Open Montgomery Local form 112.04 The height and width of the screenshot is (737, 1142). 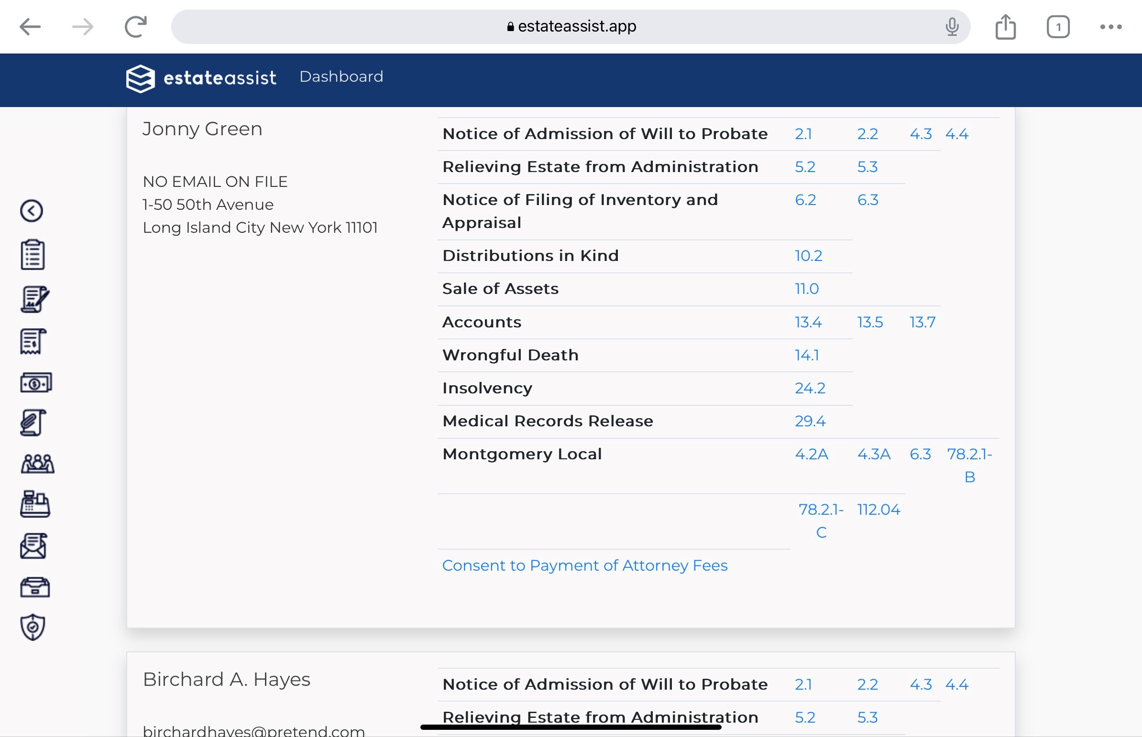tap(878, 510)
